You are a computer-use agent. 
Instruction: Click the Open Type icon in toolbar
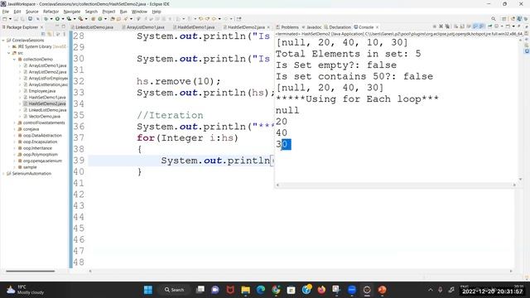(x=113, y=19)
